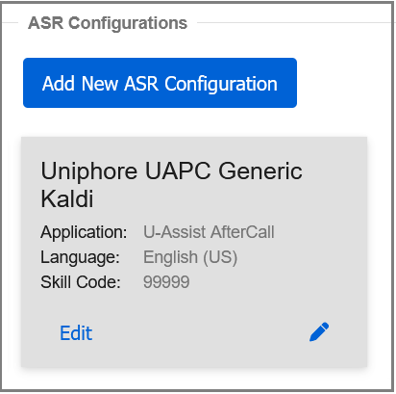Screen dimensions: 396x394
Task: Click the Add New ASR Configuration button
Action: [x=160, y=83]
